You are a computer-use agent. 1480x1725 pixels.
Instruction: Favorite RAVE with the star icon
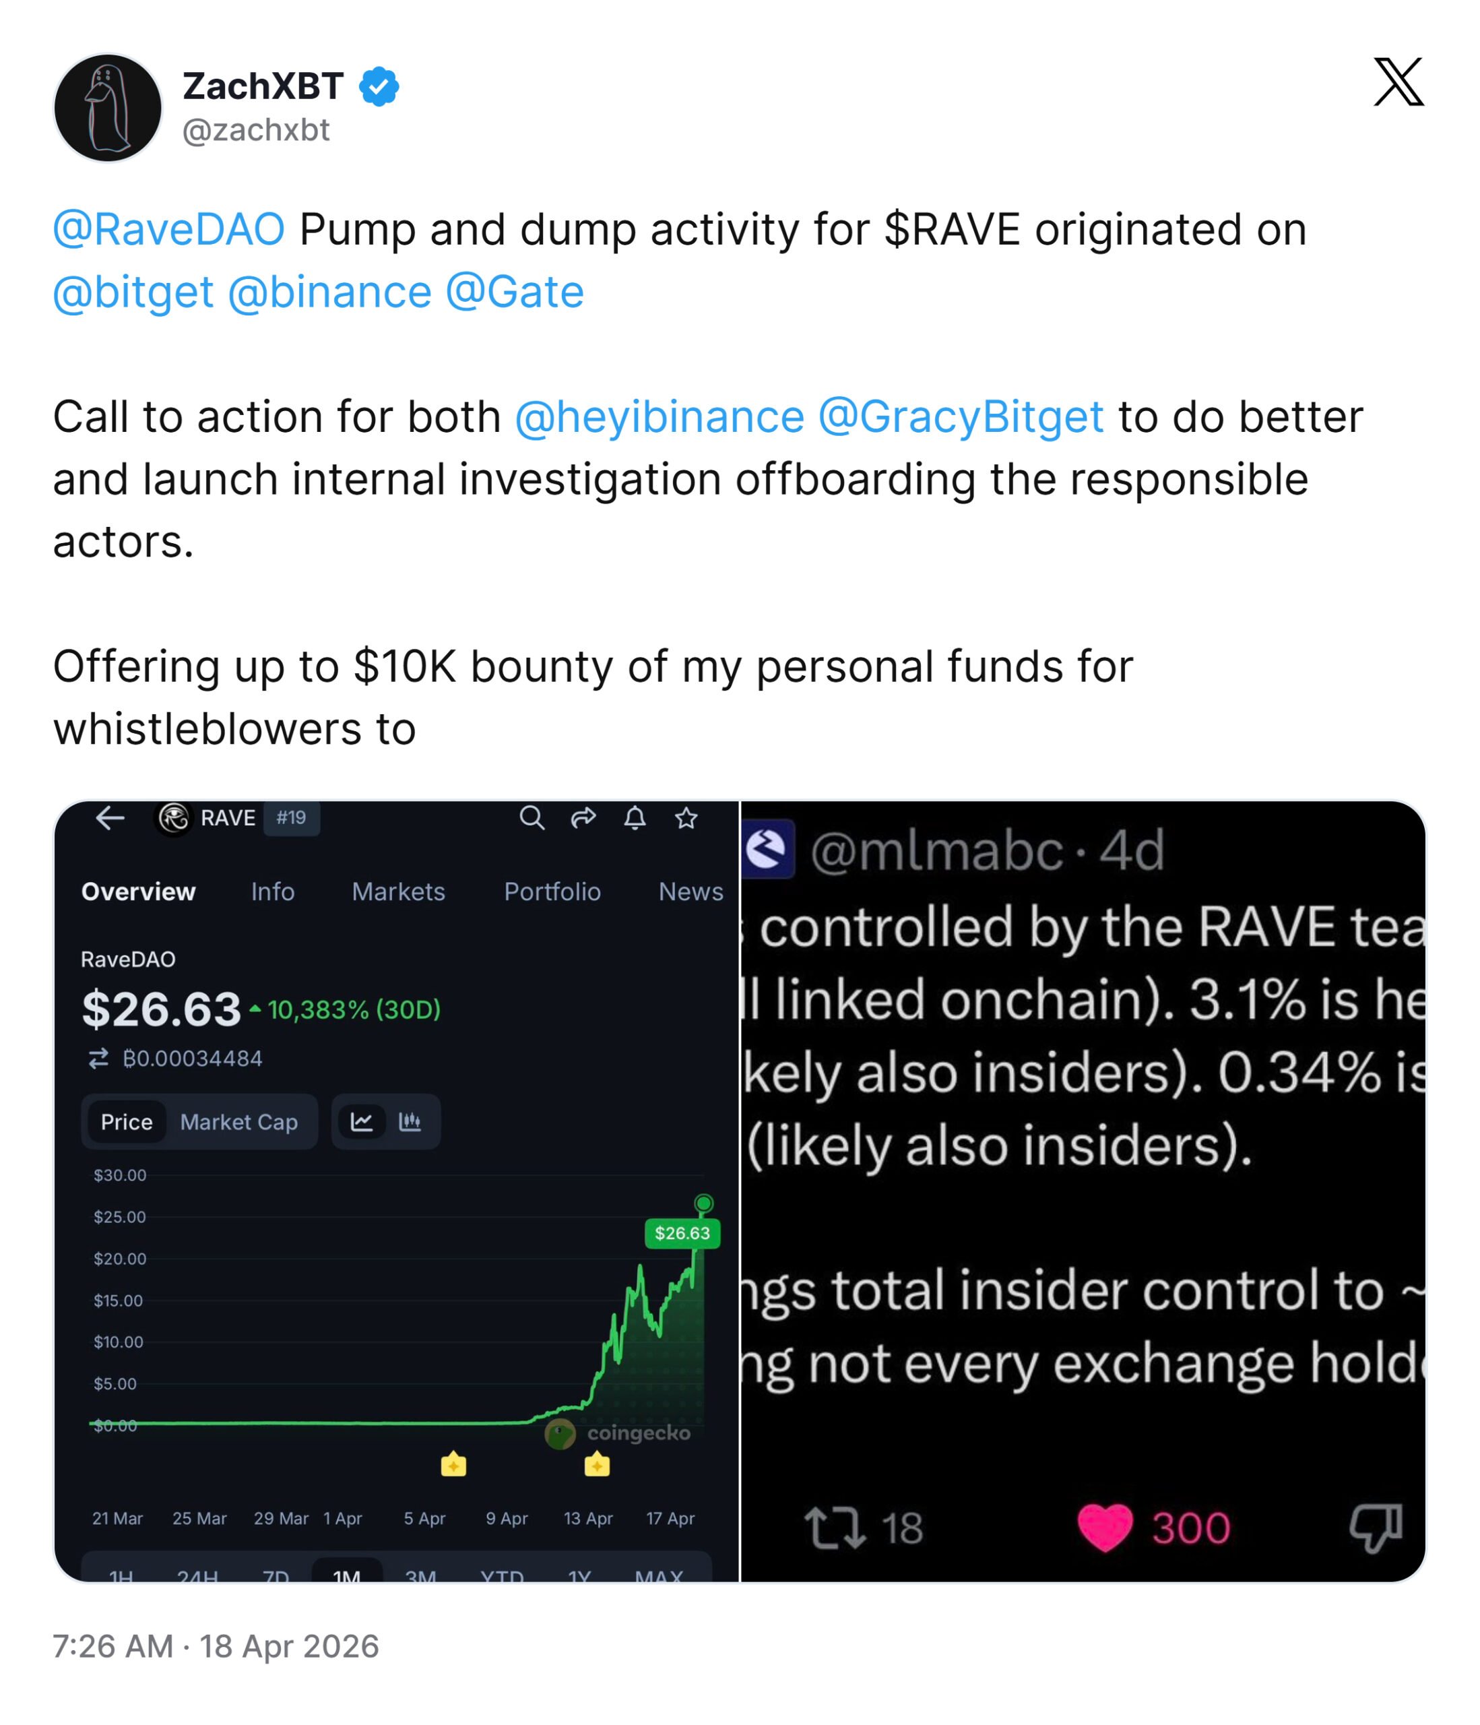click(686, 819)
